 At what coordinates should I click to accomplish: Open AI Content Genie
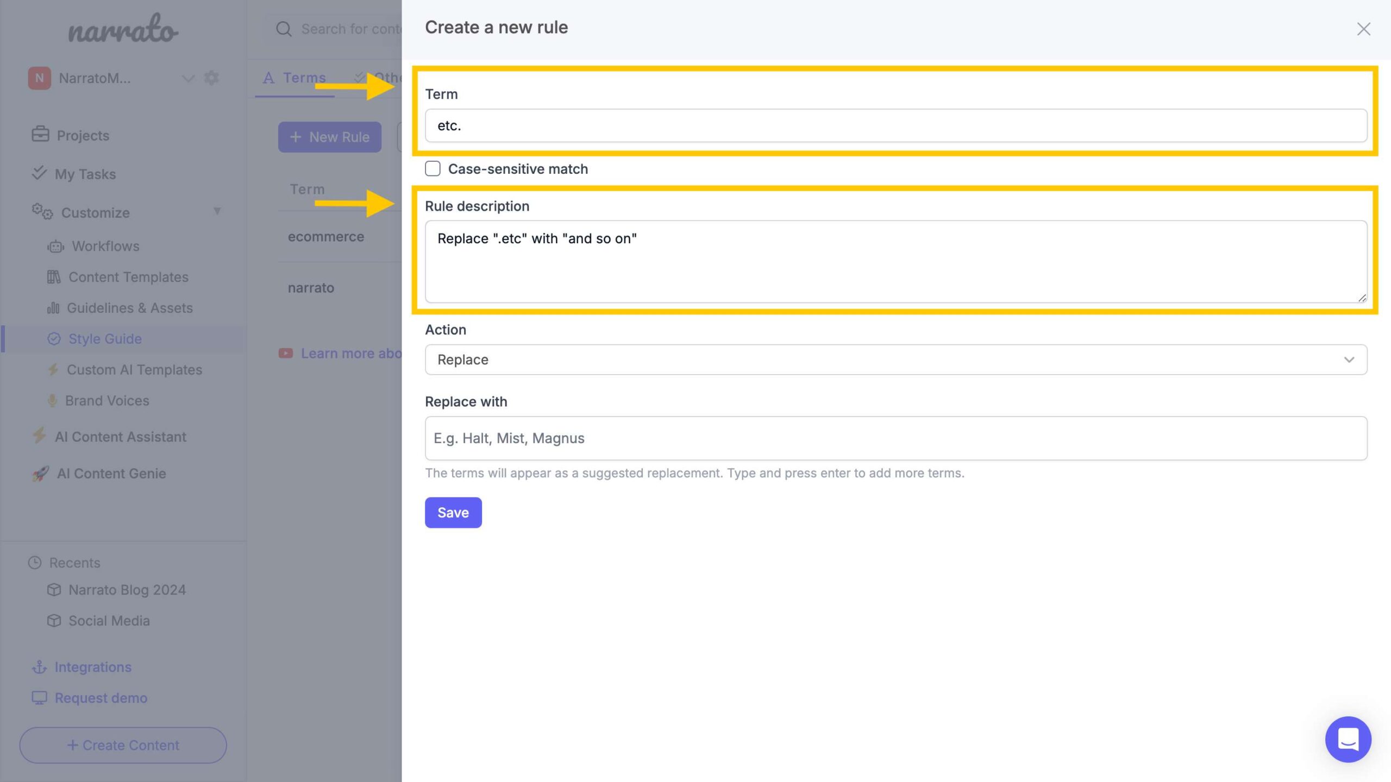[x=111, y=472]
